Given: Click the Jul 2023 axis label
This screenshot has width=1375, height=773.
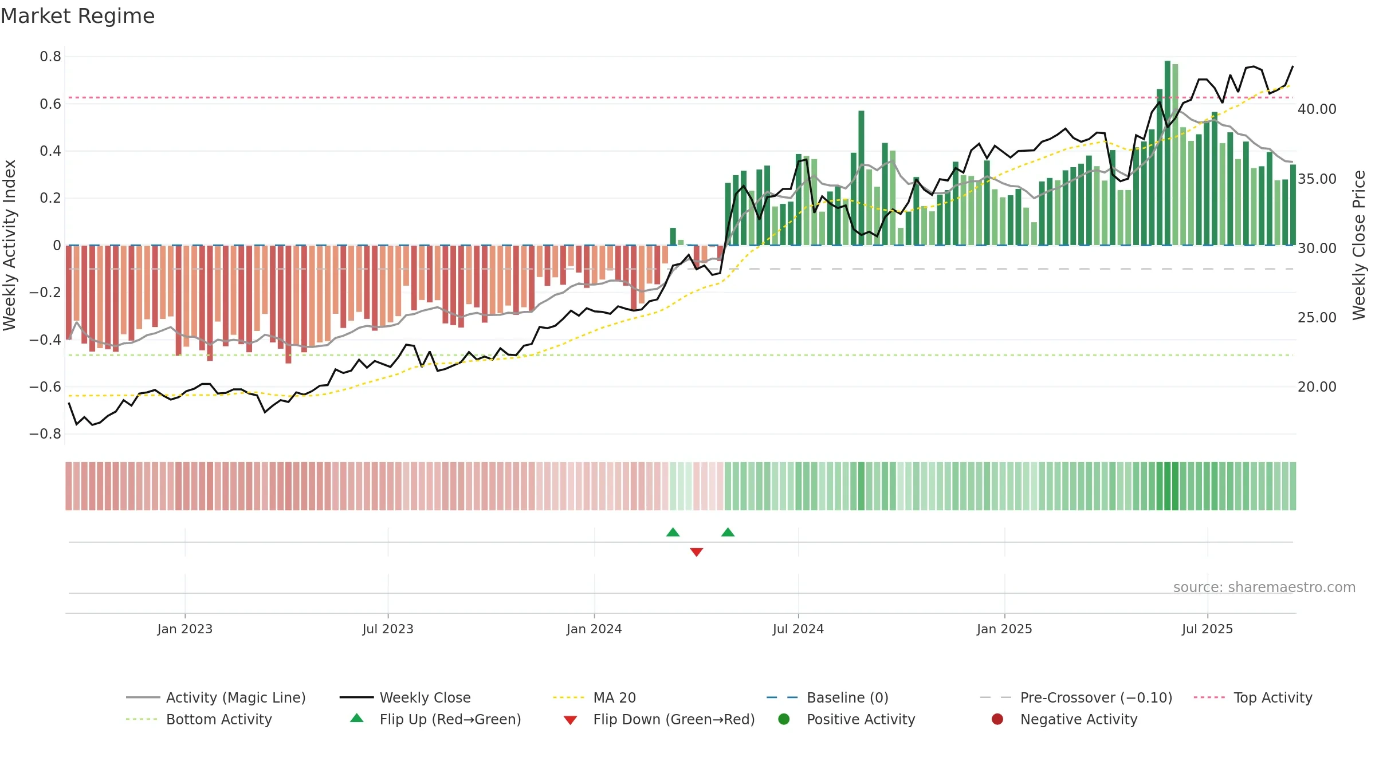Looking at the screenshot, I should (x=388, y=629).
